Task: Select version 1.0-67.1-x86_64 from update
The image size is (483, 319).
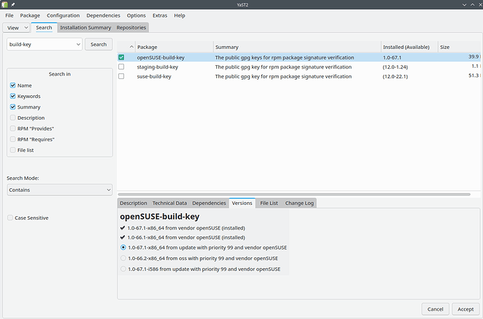Action: pyautogui.click(x=123, y=247)
